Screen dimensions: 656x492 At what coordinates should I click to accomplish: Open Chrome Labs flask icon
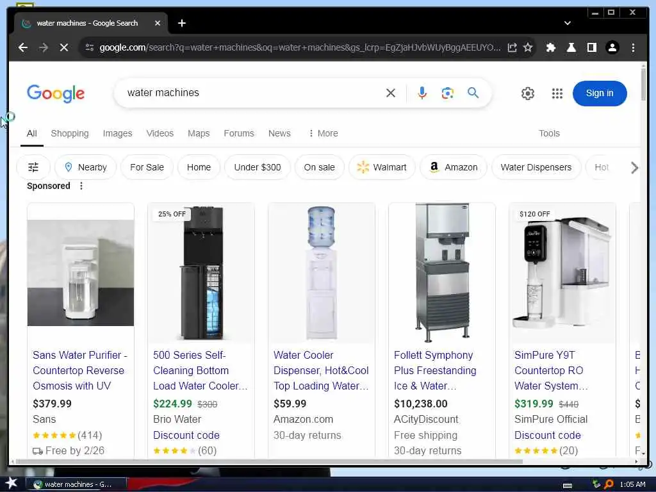[x=571, y=47]
